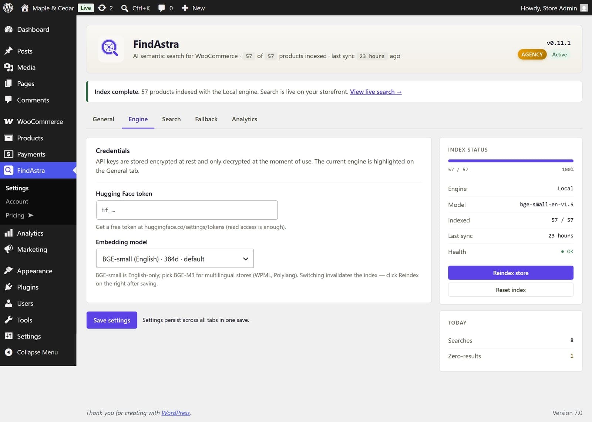Viewport: 592px width, 422px height.
Task: Click the updates icon showing 2
Action: click(102, 8)
